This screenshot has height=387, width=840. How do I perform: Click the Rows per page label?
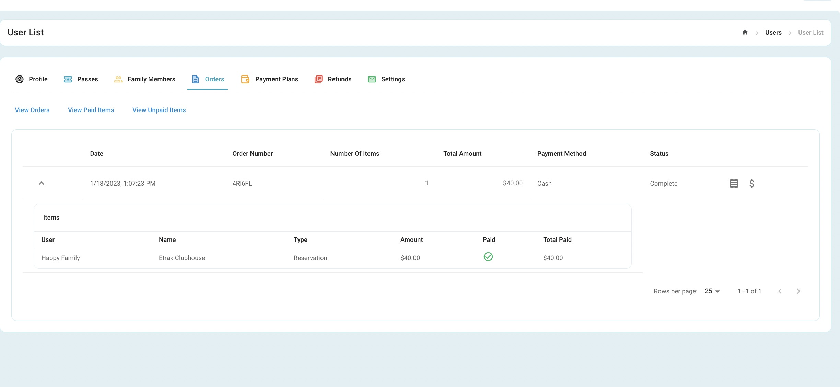tap(676, 291)
